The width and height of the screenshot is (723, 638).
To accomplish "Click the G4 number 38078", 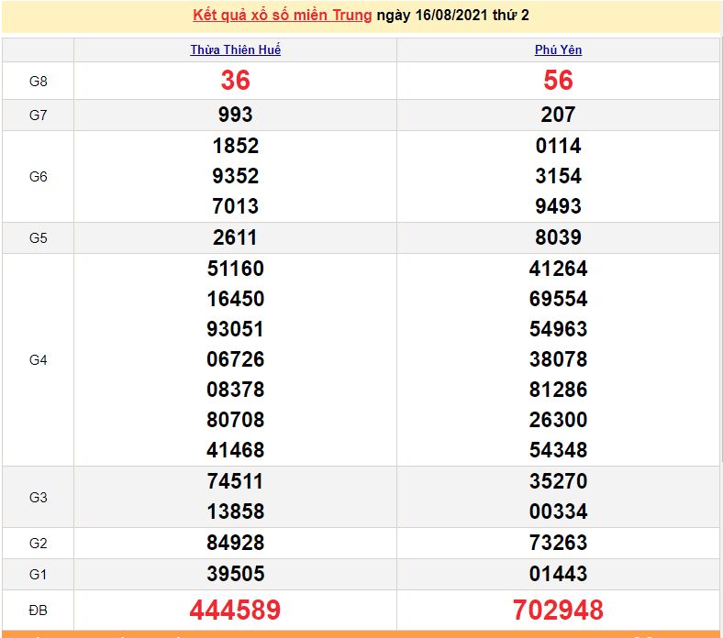I will [x=558, y=359].
